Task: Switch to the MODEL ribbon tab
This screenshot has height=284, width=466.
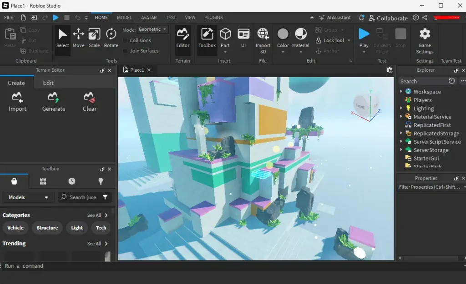Action: [124, 18]
